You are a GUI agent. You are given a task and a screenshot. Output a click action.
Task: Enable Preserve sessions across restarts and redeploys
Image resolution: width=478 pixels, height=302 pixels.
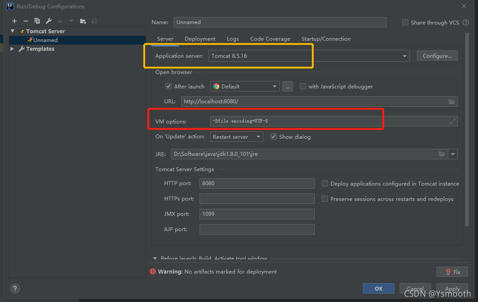(325, 199)
